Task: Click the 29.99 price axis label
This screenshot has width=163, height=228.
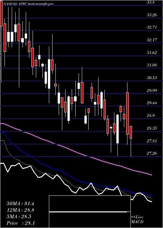Action: click(x=152, y=90)
